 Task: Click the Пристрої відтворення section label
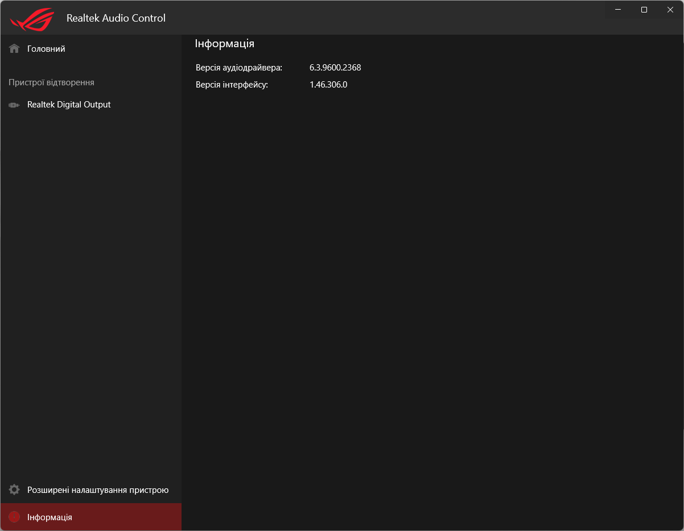(x=51, y=82)
